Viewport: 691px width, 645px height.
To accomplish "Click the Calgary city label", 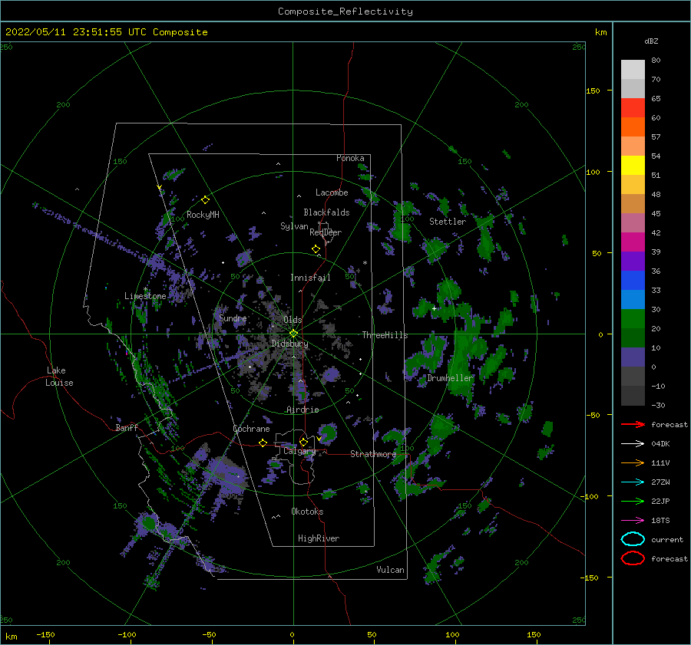I will (x=299, y=451).
